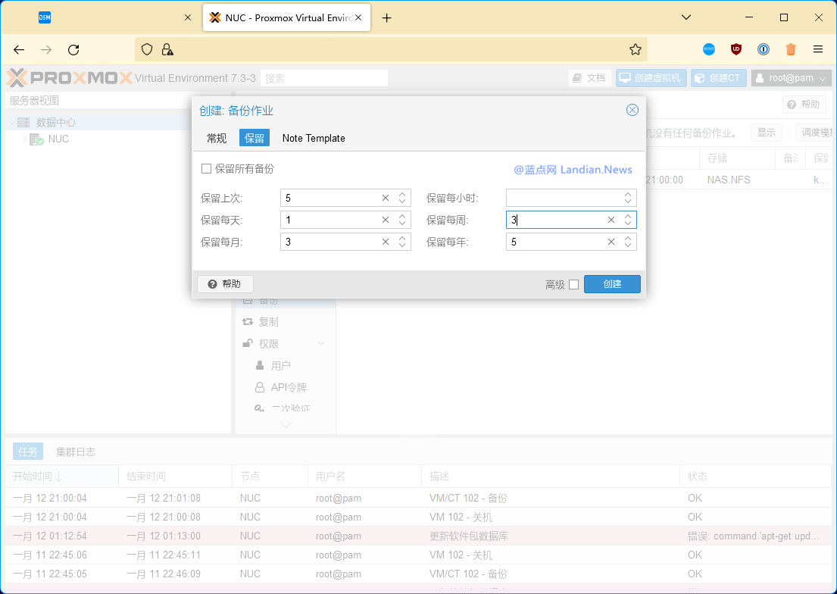
Task: Open the 1Password extension icon
Action: click(764, 50)
